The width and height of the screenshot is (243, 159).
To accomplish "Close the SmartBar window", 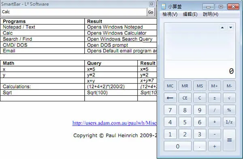I will [151, 4].
